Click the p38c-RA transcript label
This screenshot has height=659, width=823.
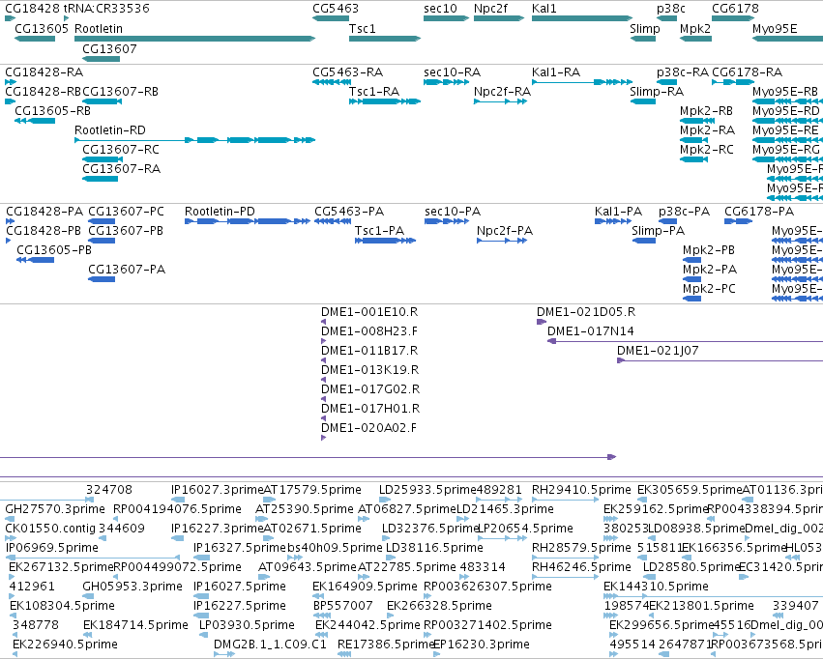pos(683,72)
